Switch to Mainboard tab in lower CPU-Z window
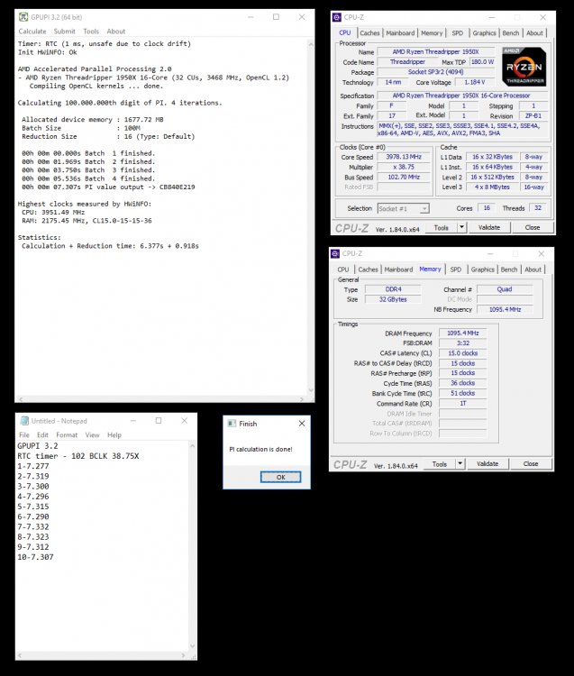The height and width of the screenshot is (676, 574). click(x=398, y=269)
